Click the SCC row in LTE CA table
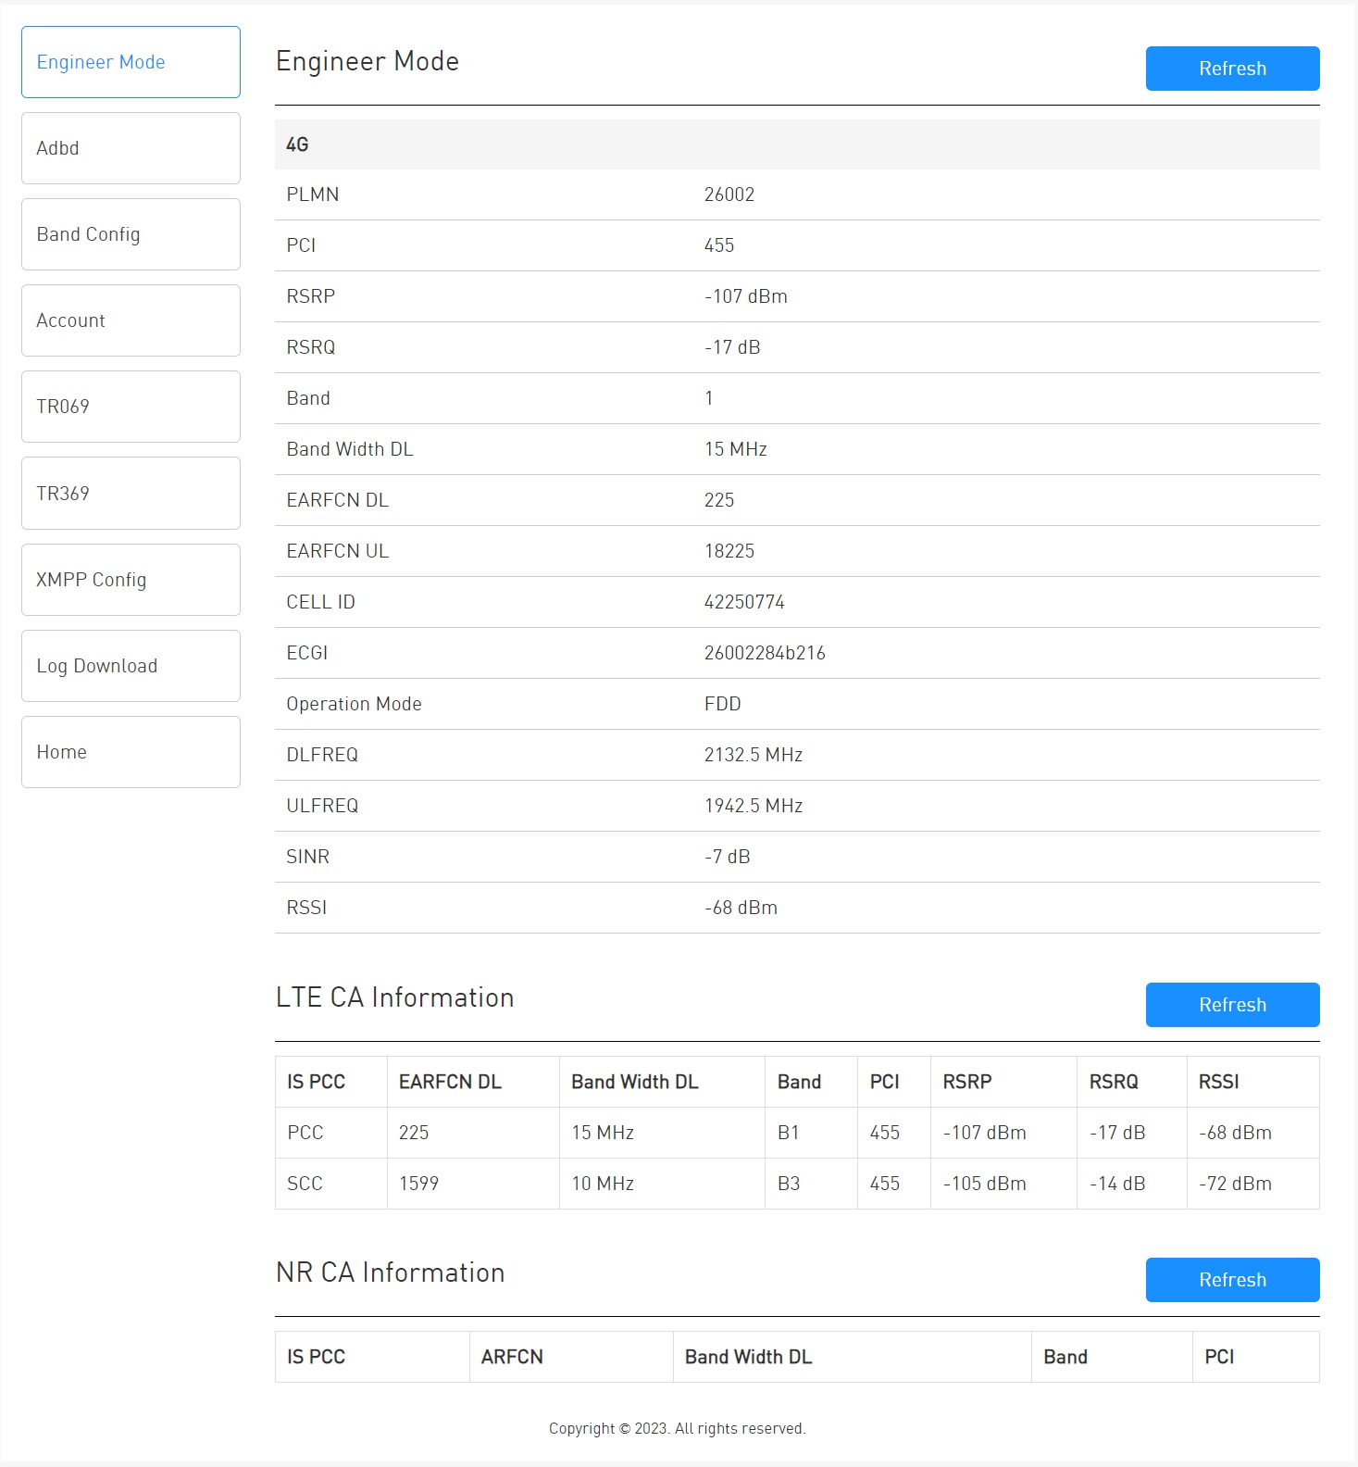 (x=305, y=1184)
